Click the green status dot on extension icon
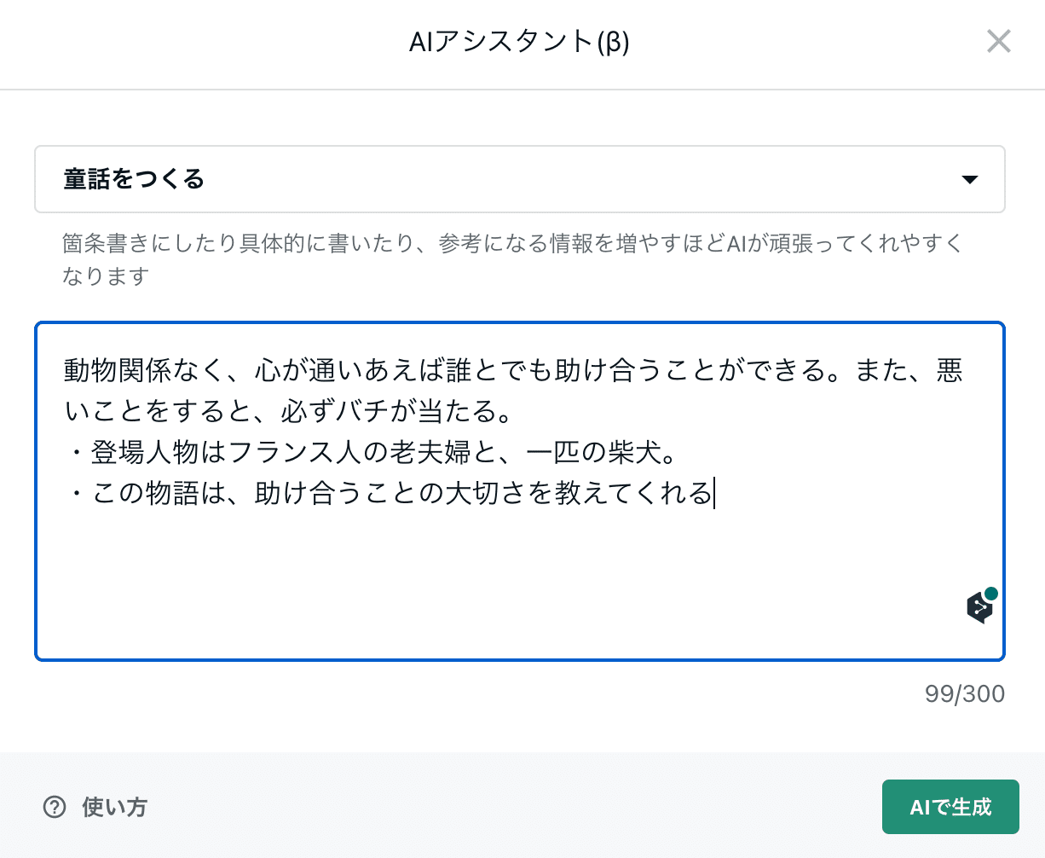1045x858 pixels. [990, 594]
